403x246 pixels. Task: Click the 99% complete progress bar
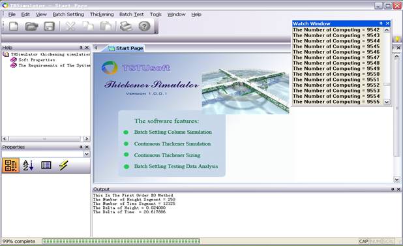[121, 241]
